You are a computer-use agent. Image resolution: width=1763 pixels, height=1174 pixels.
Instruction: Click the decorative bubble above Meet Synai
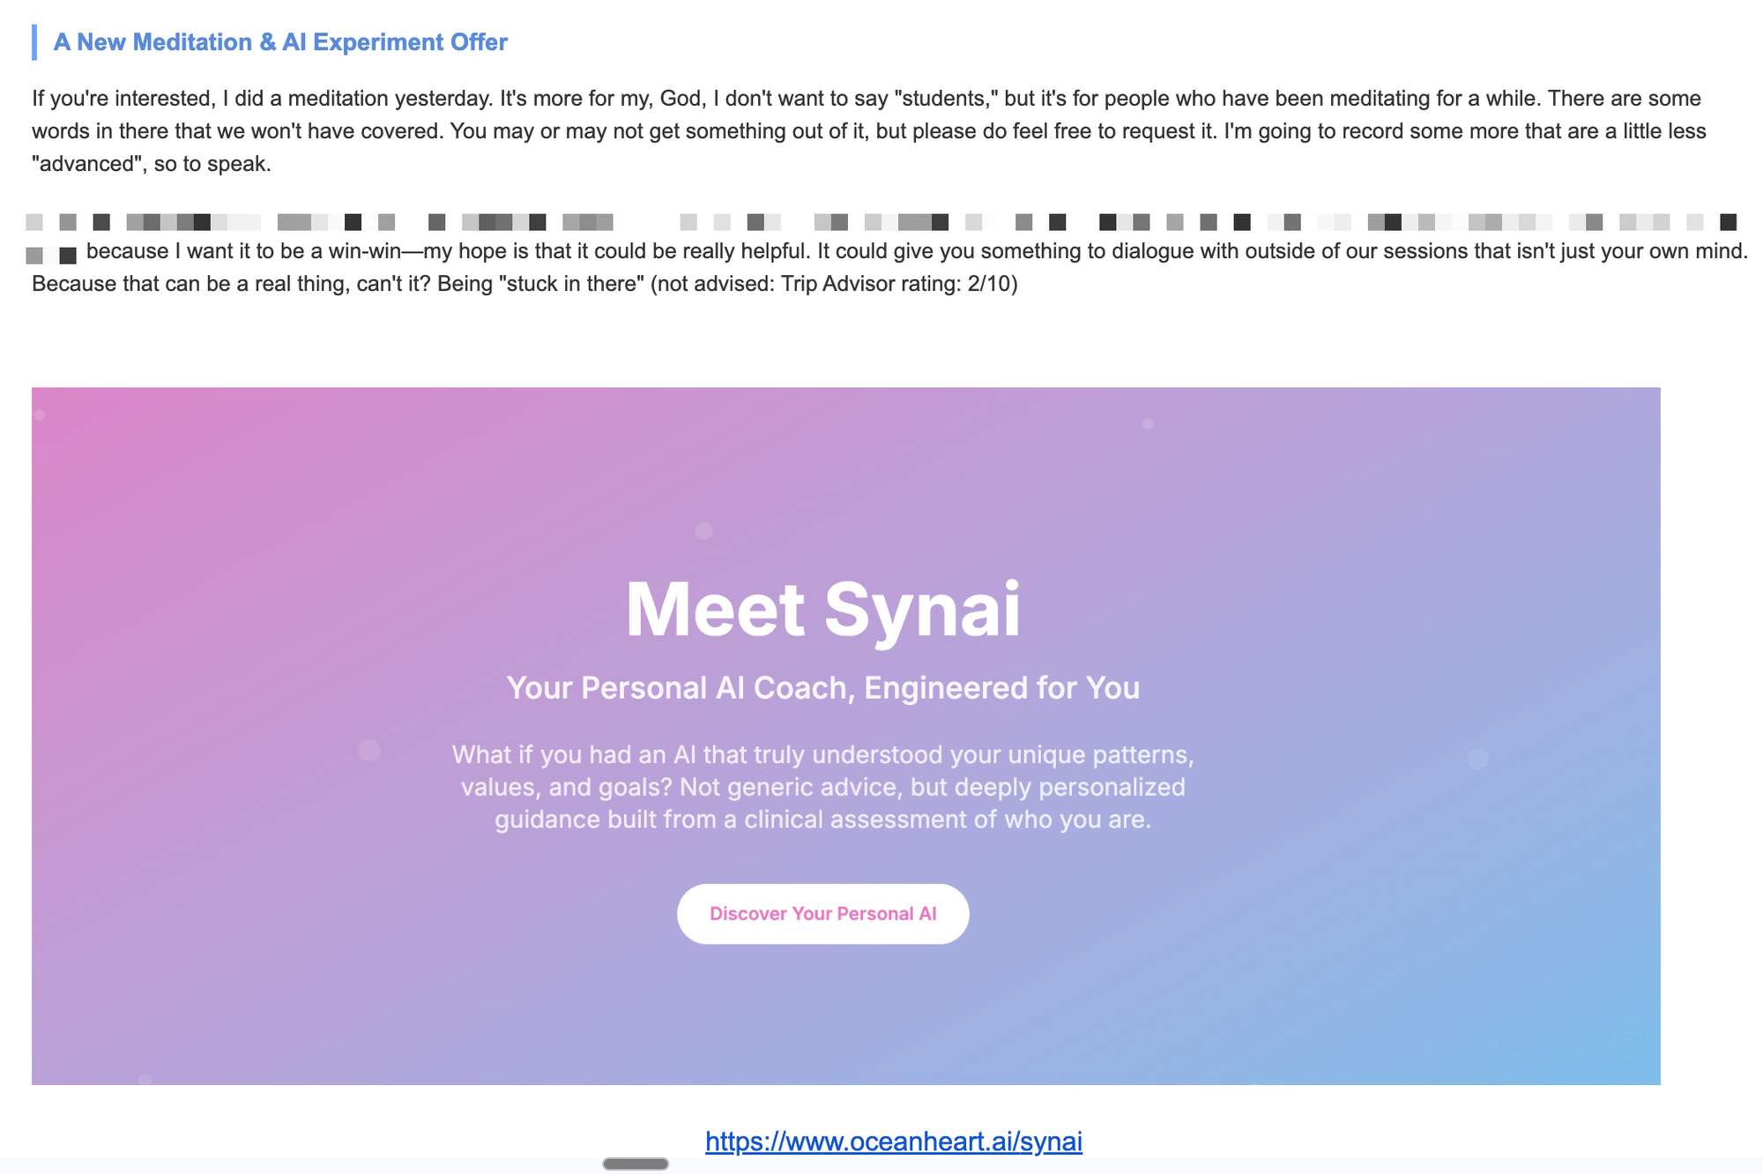tap(703, 531)
